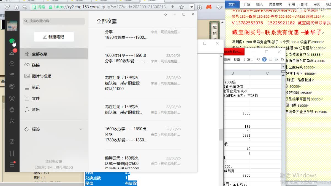
Task: Open contacts icon with red badge
Action: 12,52
